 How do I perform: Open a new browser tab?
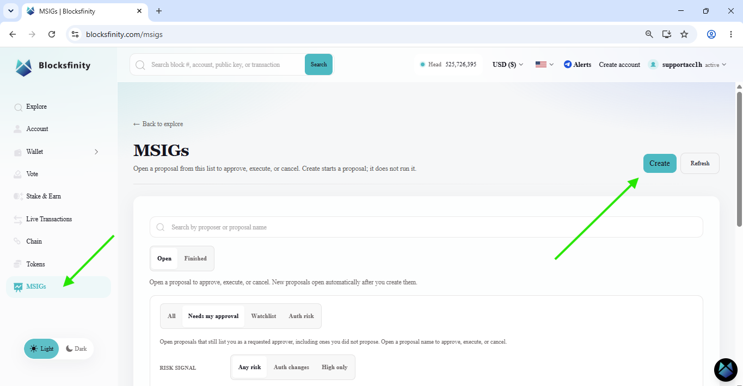pos(159,11)
